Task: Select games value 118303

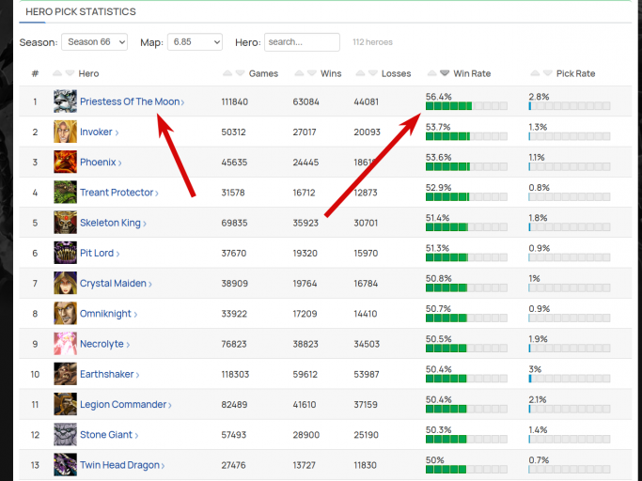Action: [235, 374]
